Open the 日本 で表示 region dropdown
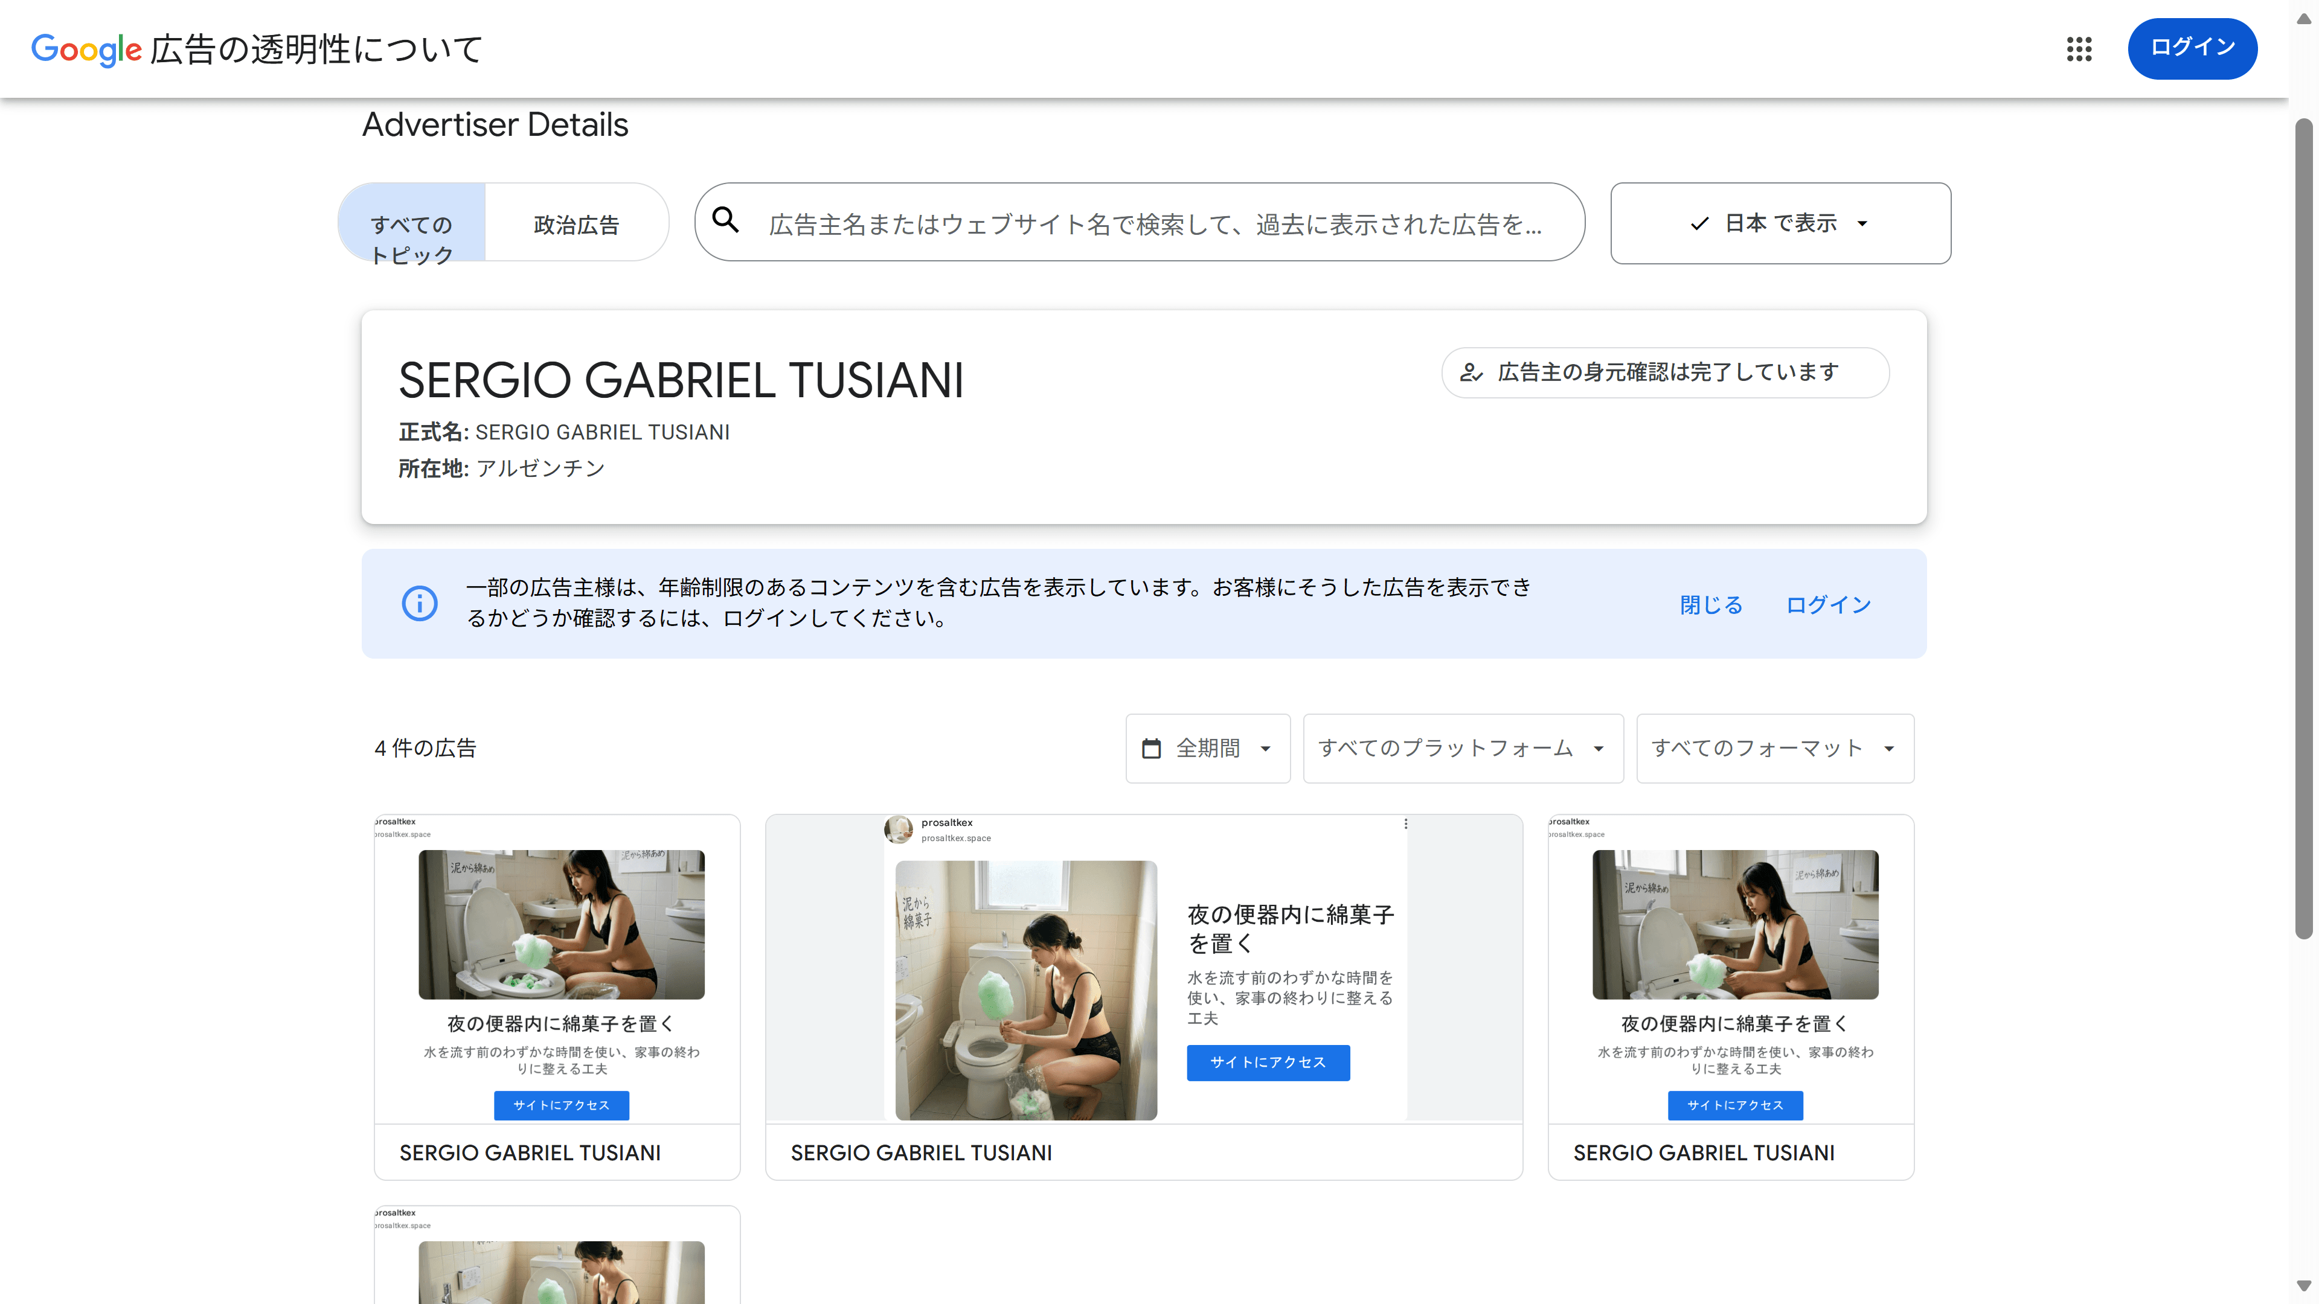This screenshot has width=2319, height=1304. 1780,223
